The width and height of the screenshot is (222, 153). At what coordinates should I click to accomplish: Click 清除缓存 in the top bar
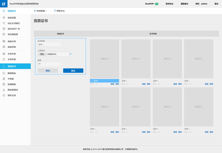click(x=184, y=4)
